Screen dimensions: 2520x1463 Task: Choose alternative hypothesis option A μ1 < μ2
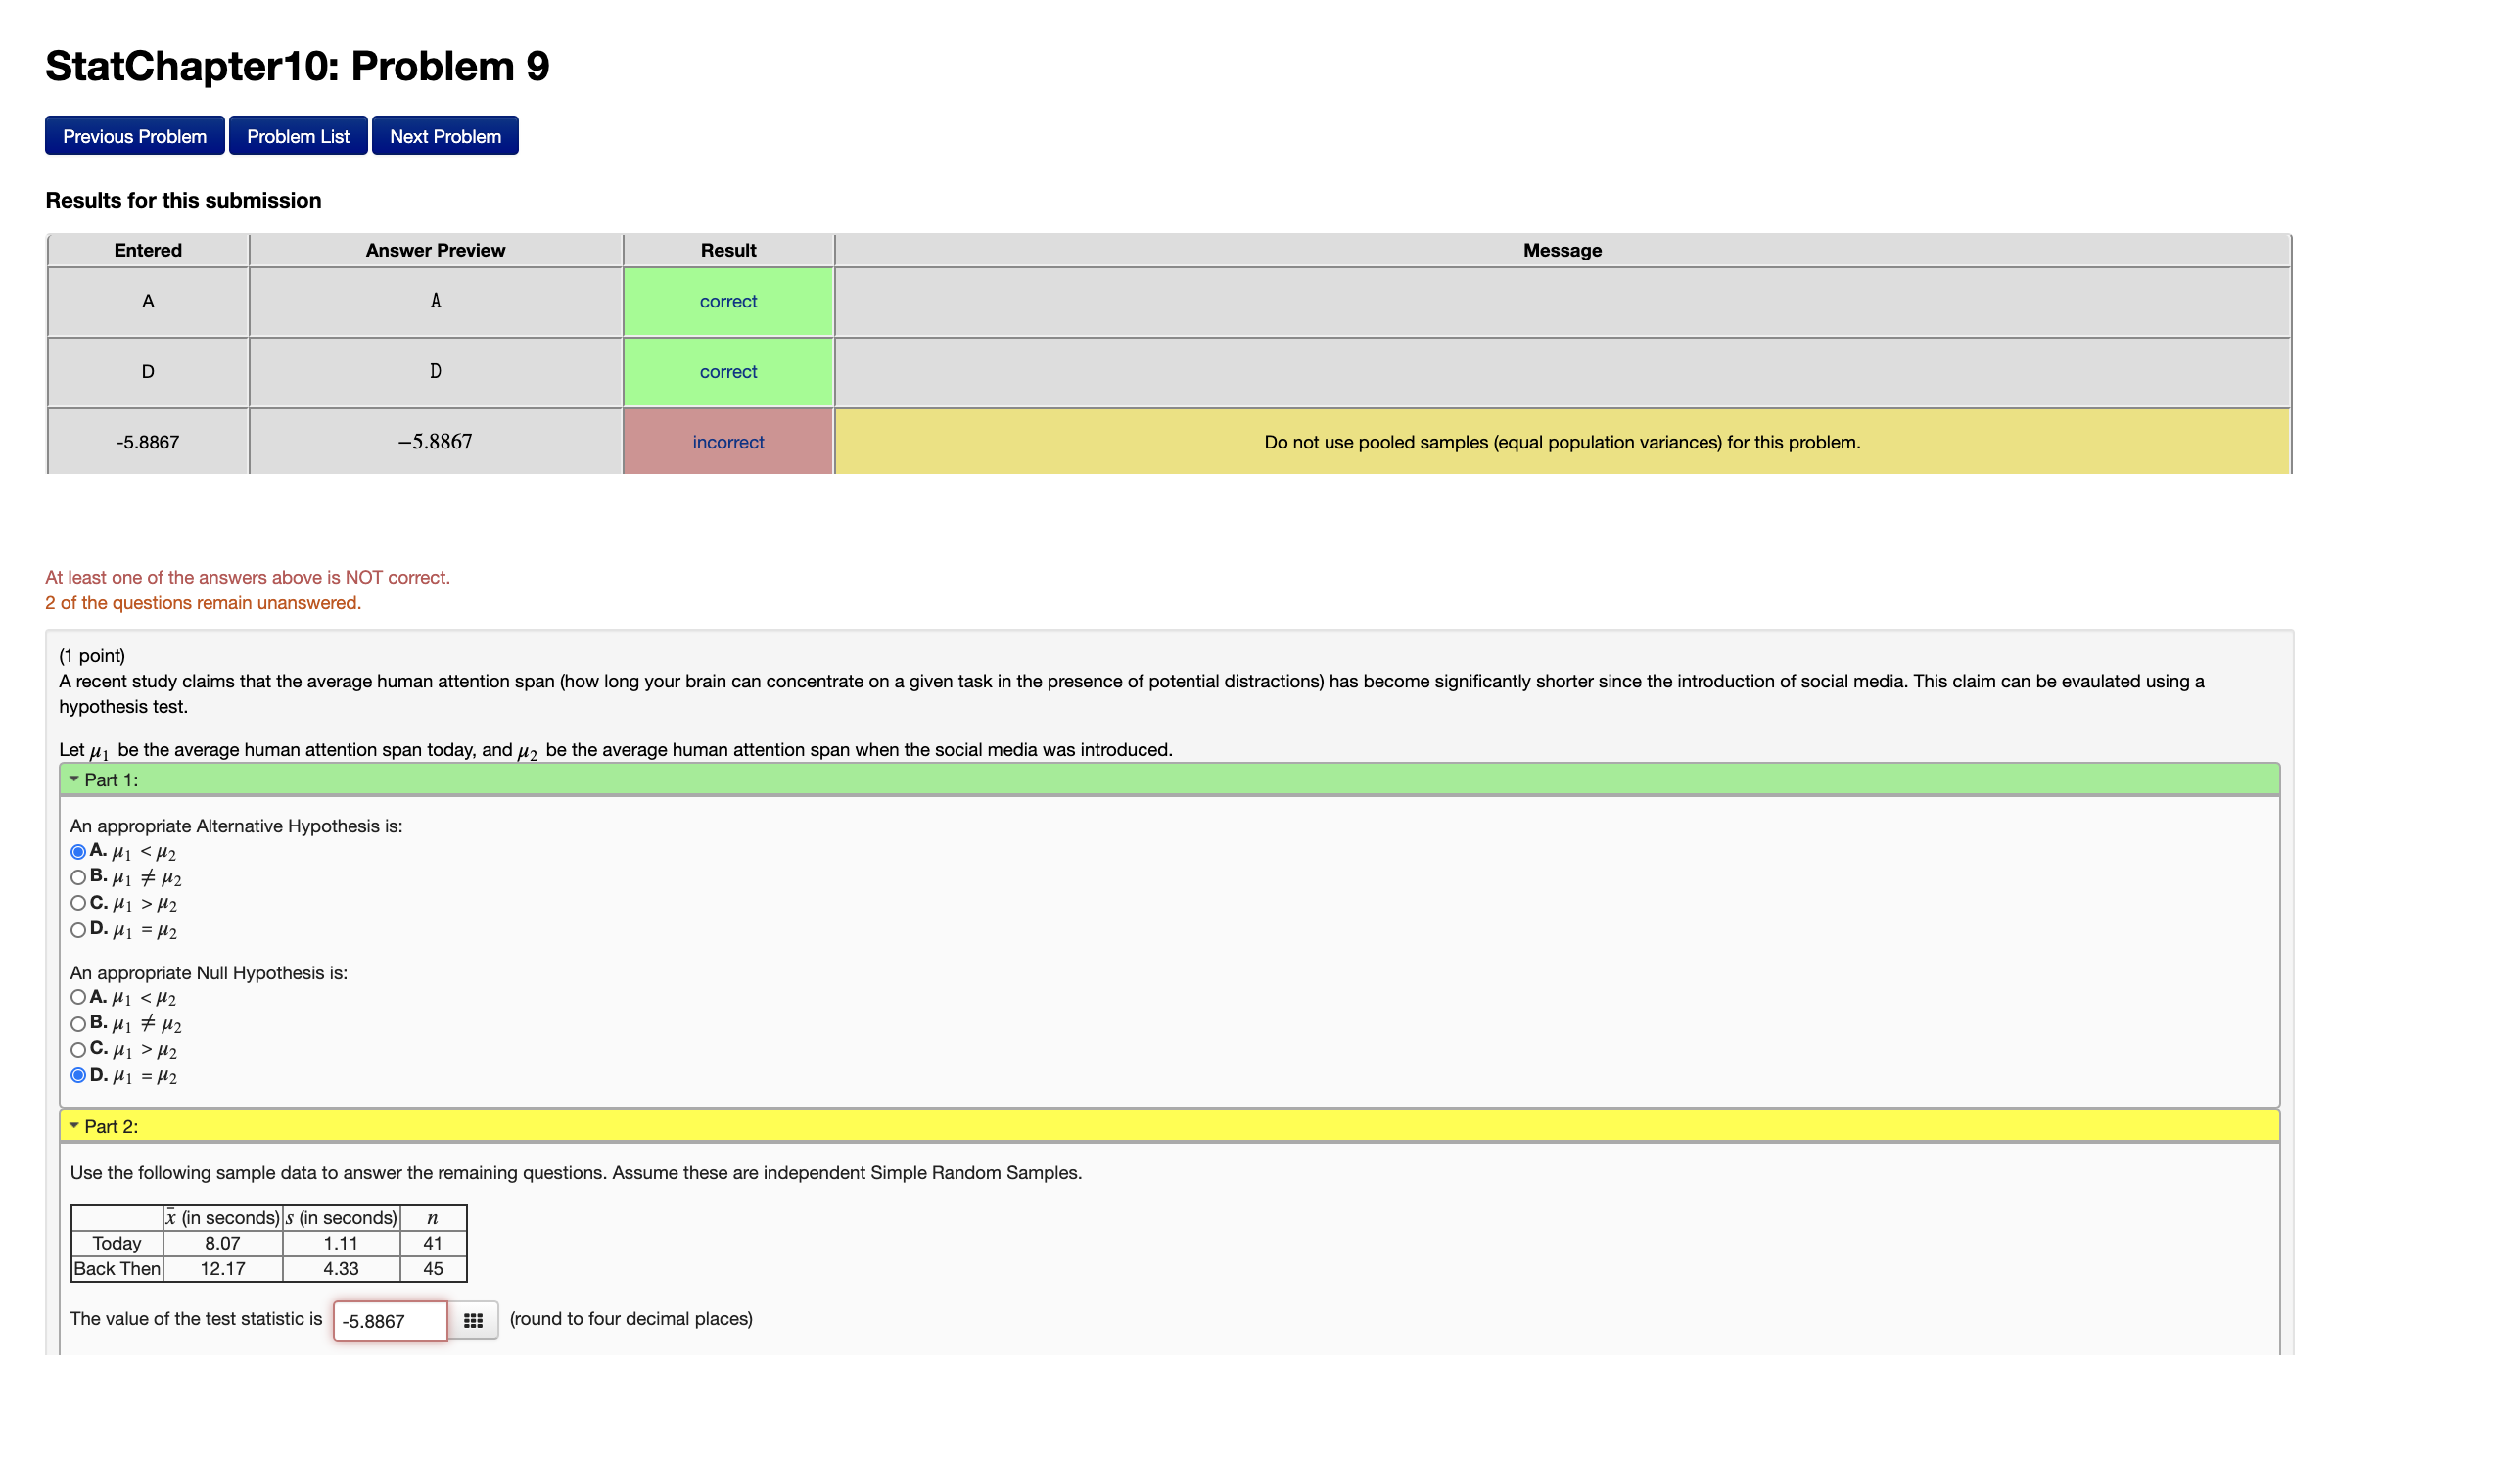coord(78,852)
